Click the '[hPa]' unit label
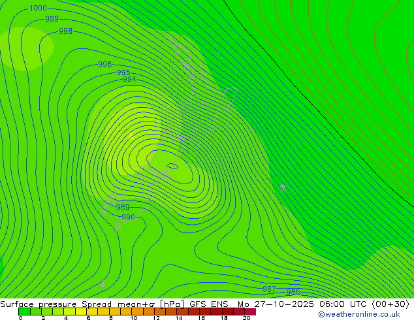414x320 pixels. pyautogui.click(x=172, y=304)
